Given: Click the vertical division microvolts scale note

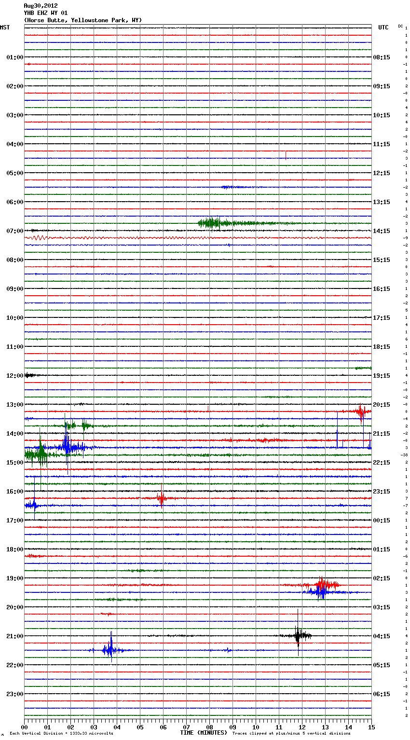Looking at the screenshot, I should click(61, 733).
